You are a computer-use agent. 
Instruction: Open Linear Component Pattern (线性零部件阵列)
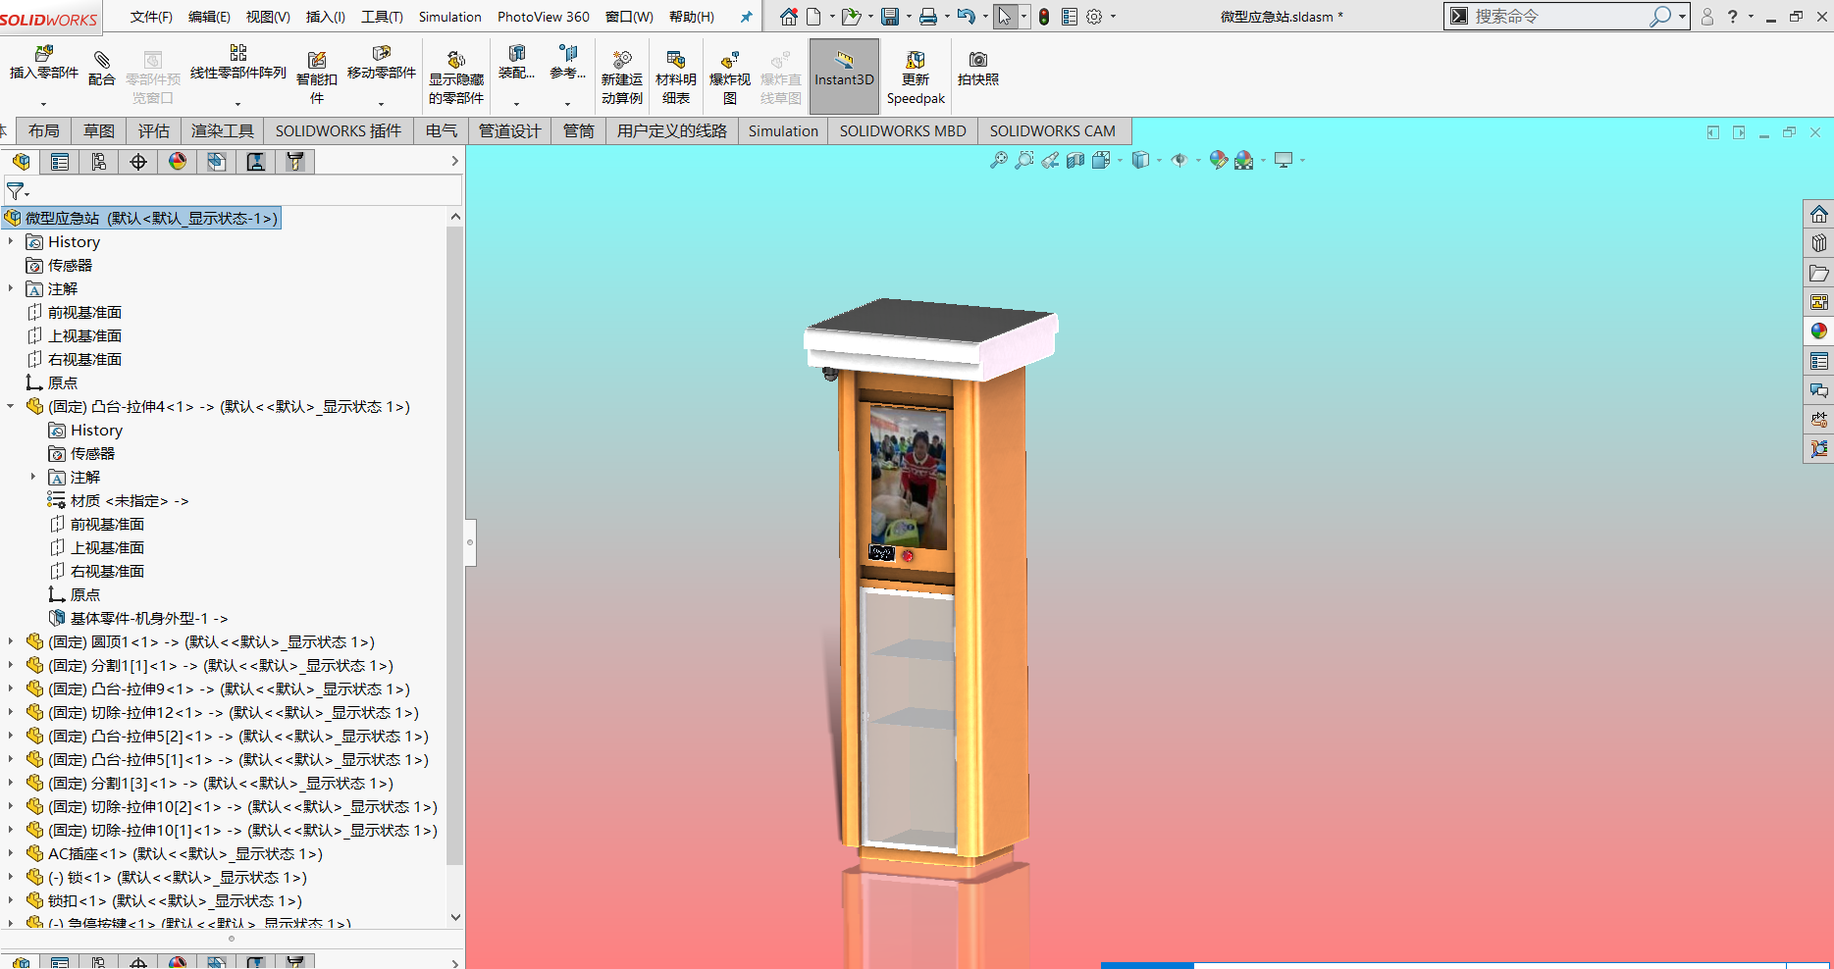pos(237,63)
